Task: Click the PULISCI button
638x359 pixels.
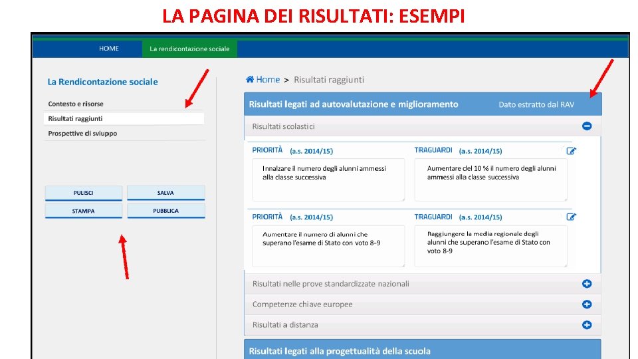Action: (84, 193)
